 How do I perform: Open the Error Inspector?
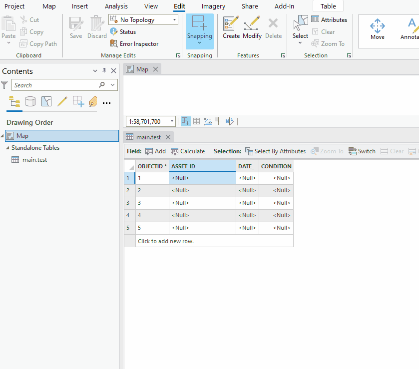134,44
